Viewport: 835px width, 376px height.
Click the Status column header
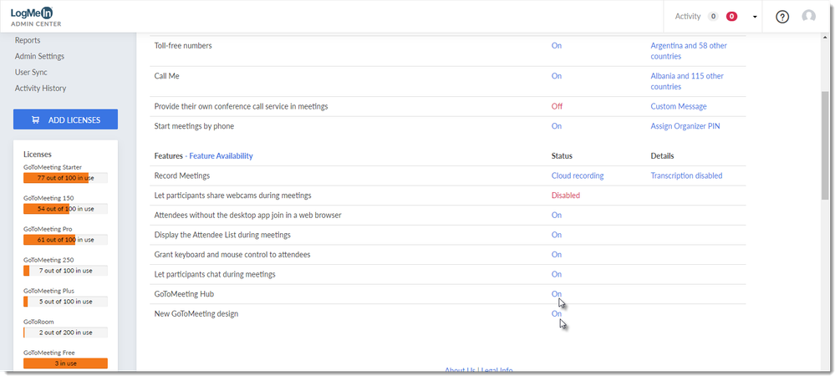point(562,156)
